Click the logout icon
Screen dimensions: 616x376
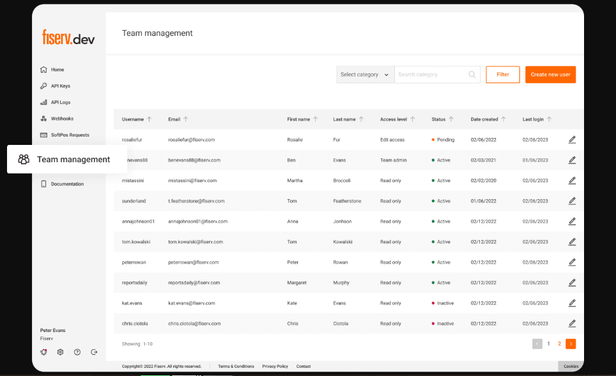(94, 352)
